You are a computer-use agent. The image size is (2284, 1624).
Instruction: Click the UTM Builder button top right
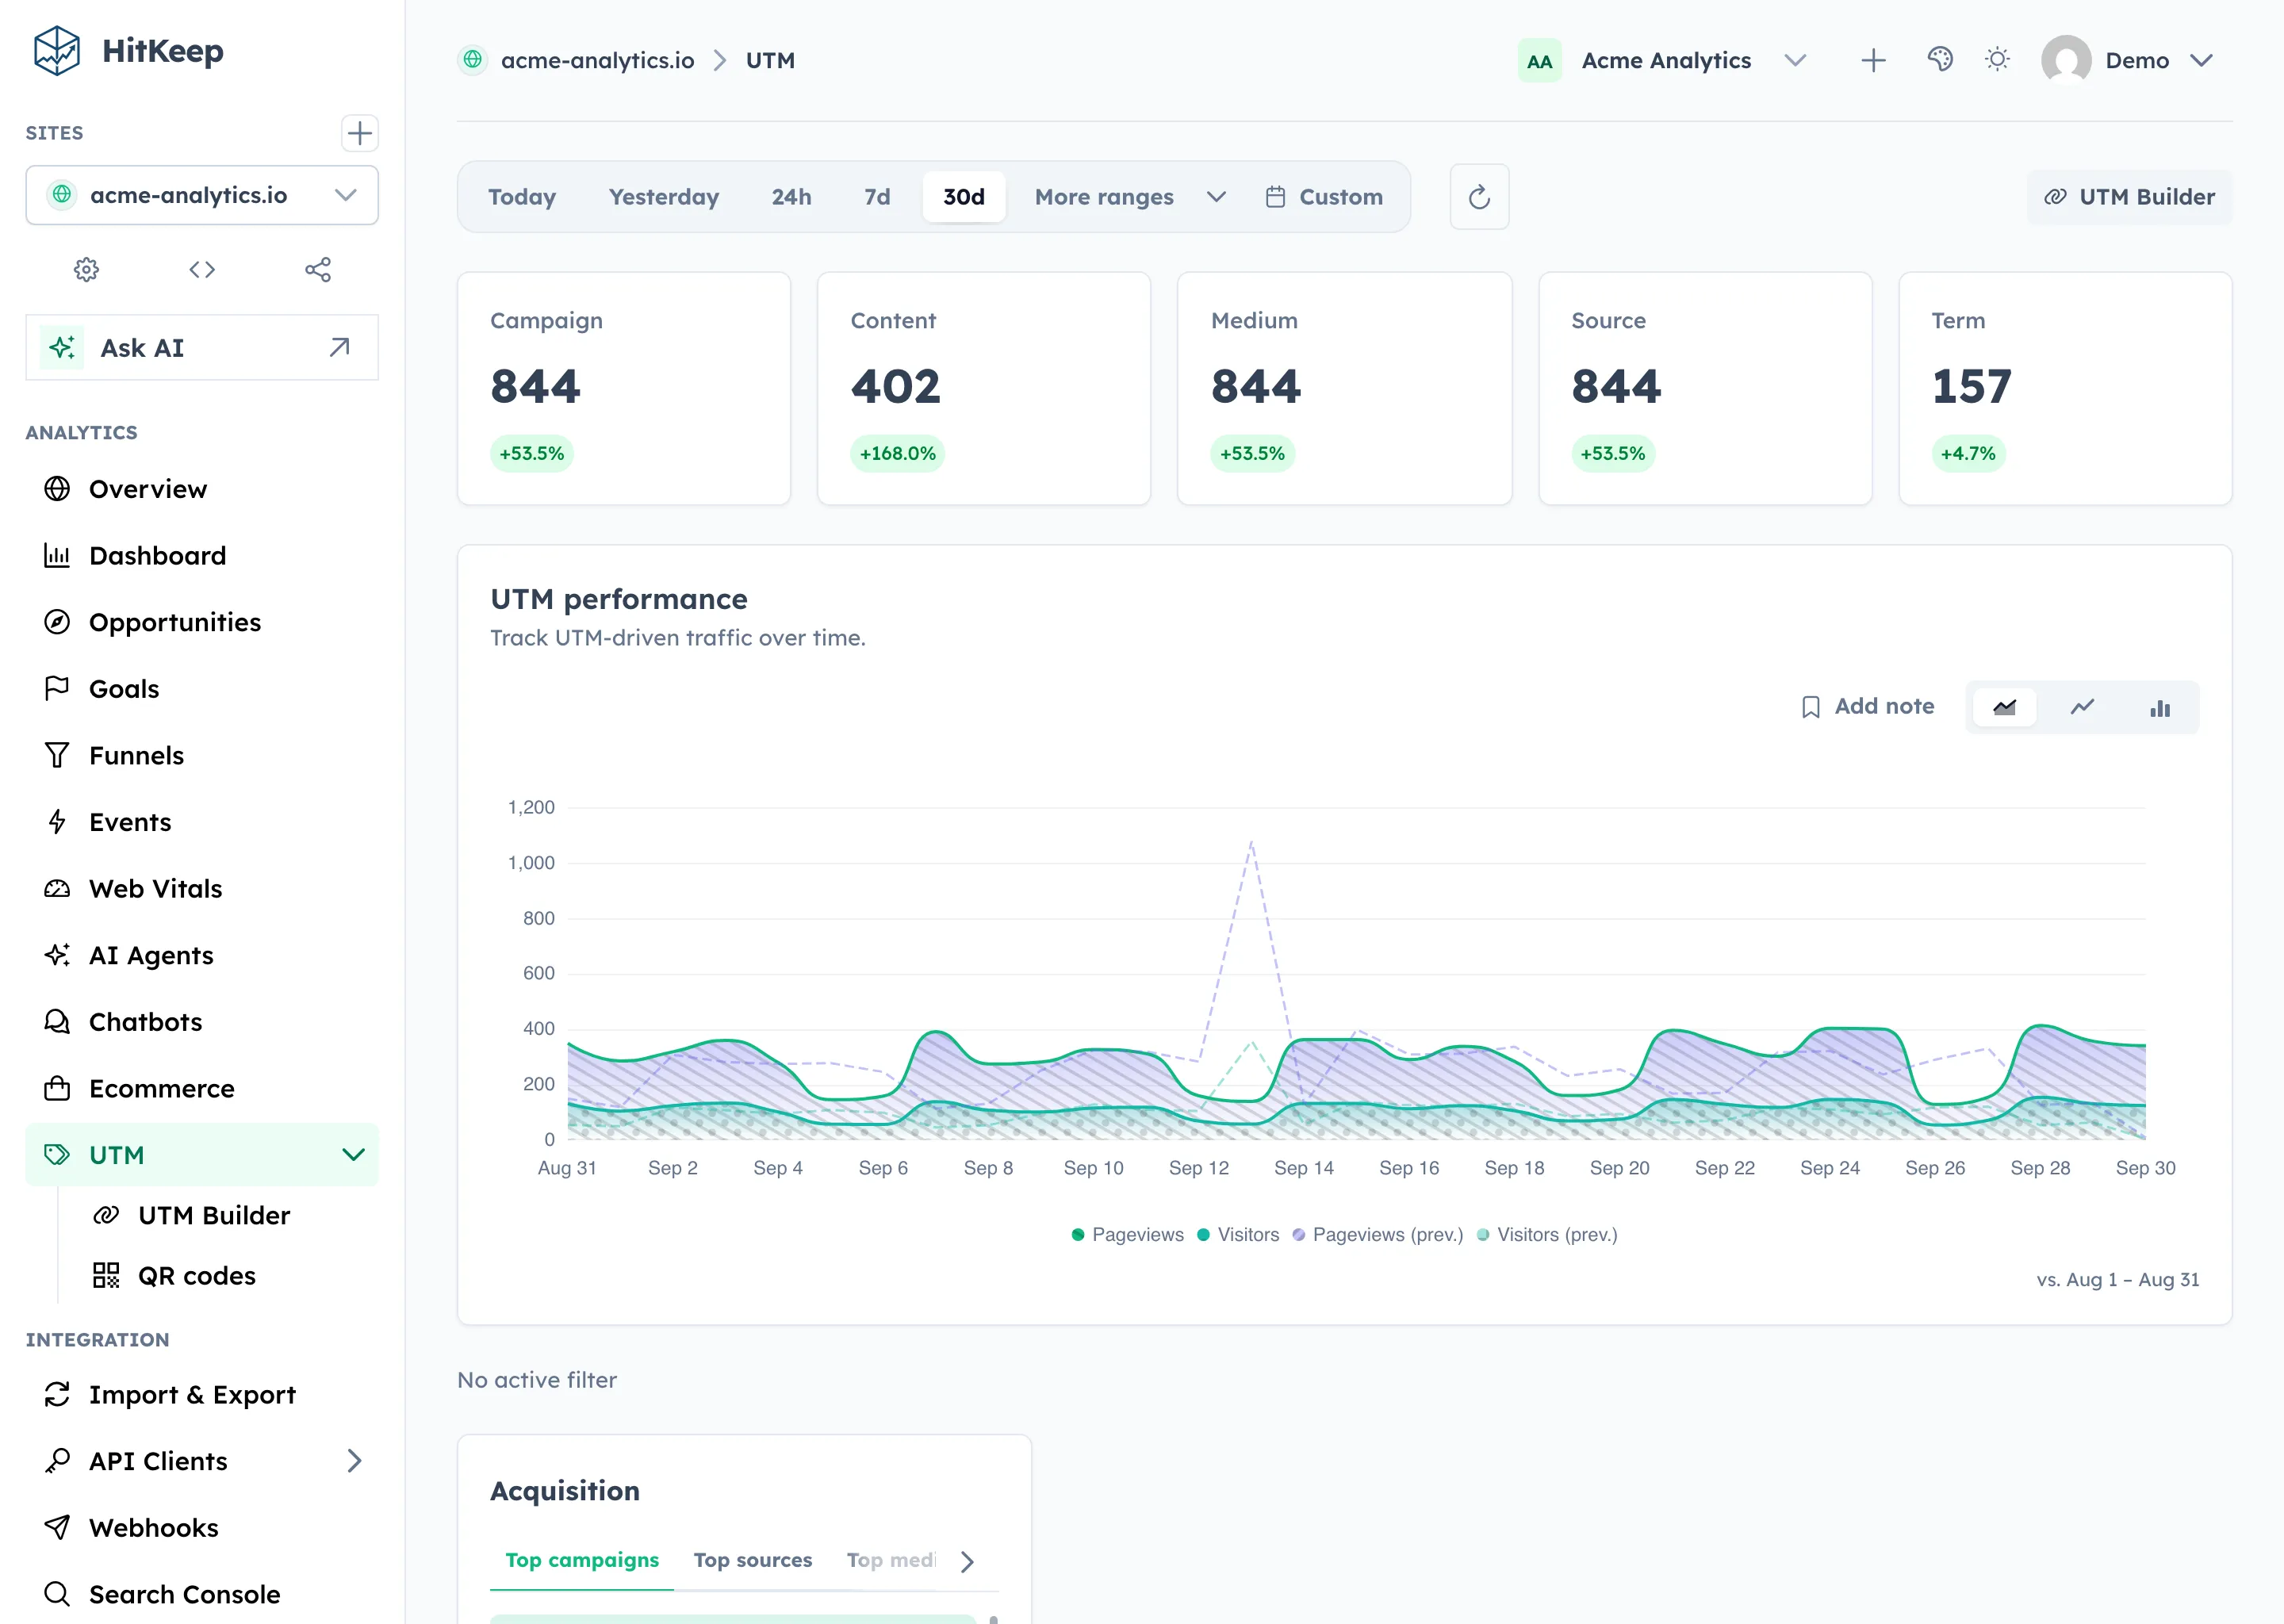[2129, 197]
